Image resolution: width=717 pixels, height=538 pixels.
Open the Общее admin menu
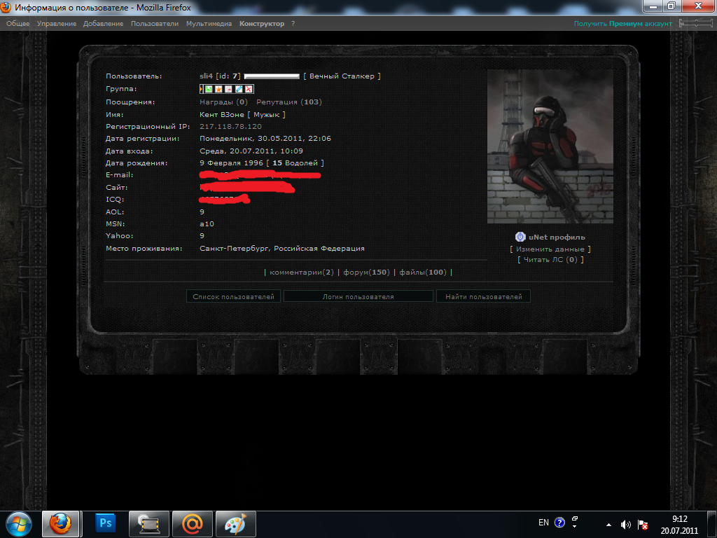[x=18, y=24]
